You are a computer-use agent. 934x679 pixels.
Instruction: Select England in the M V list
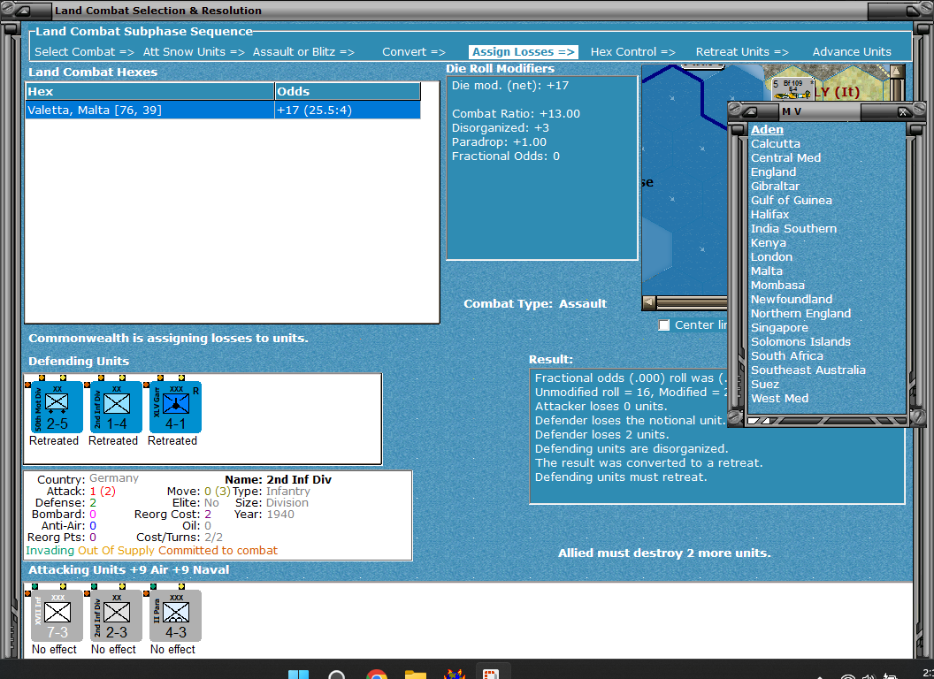[x=773, y=172]
